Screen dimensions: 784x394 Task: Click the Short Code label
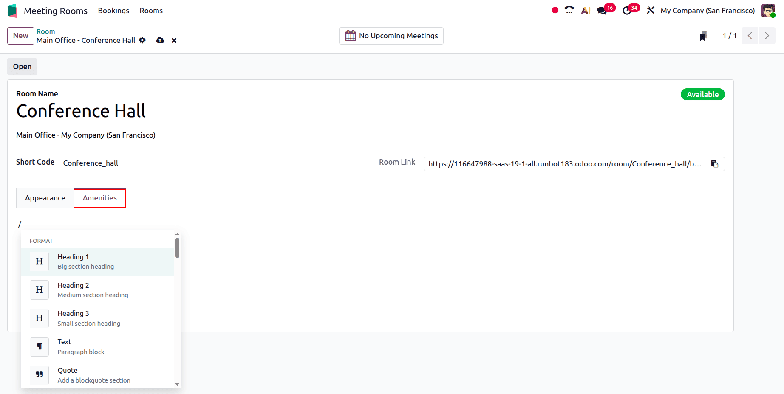(35, 162)
